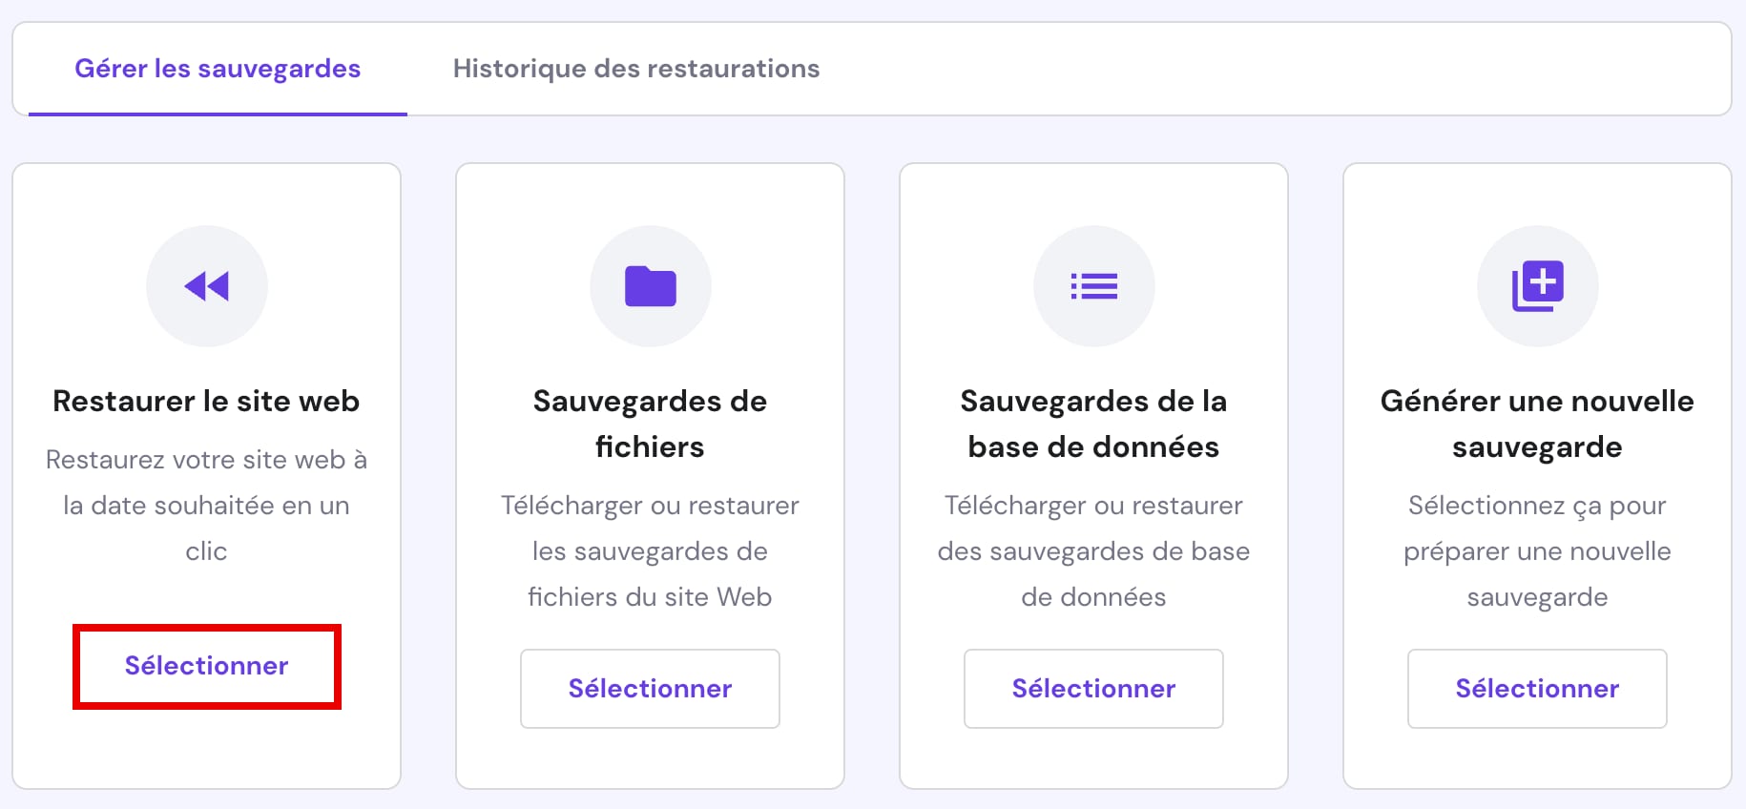This screenshot has height=809, width=1746.
Task: Click the bullet-list symbol in the third card
Action: click(x=1093, y=285)
